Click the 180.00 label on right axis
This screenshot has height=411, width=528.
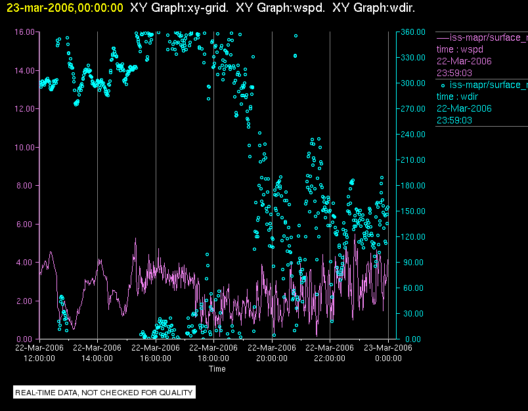(x=413, y=185)
